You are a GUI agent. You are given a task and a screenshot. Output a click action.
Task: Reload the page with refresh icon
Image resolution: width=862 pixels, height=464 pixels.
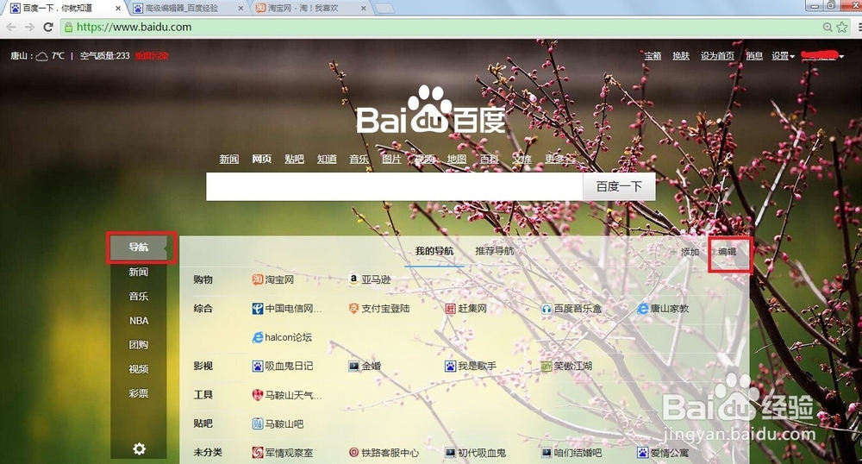(48, 27)
